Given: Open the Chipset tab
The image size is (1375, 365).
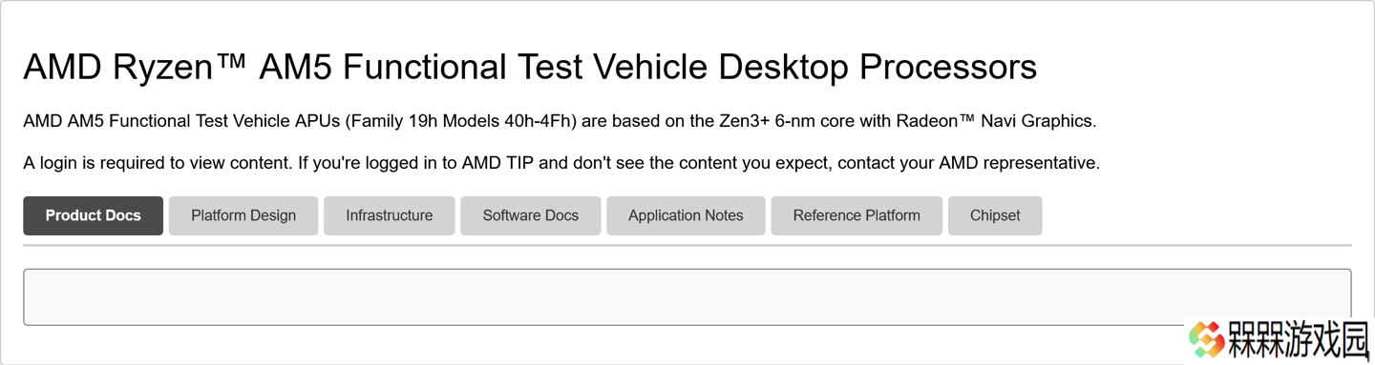Looking at the screenshot, I should 995,215.
